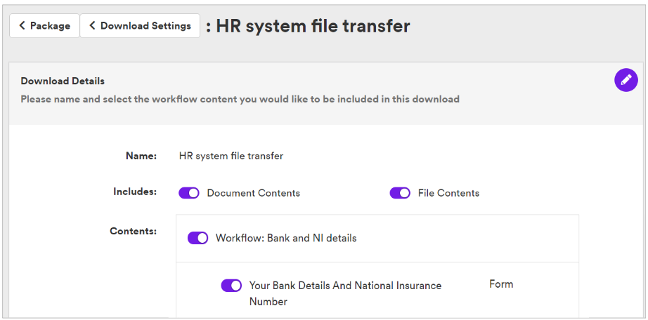Click the Document Contents label
This screenshot has width=648, height=320.
(x=253, y=193)
